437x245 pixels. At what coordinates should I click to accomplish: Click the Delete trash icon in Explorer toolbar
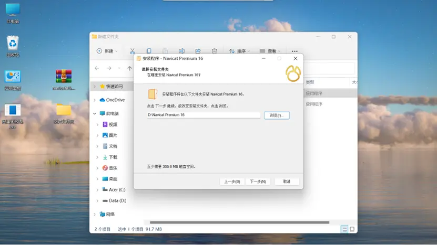click(215, 51)
